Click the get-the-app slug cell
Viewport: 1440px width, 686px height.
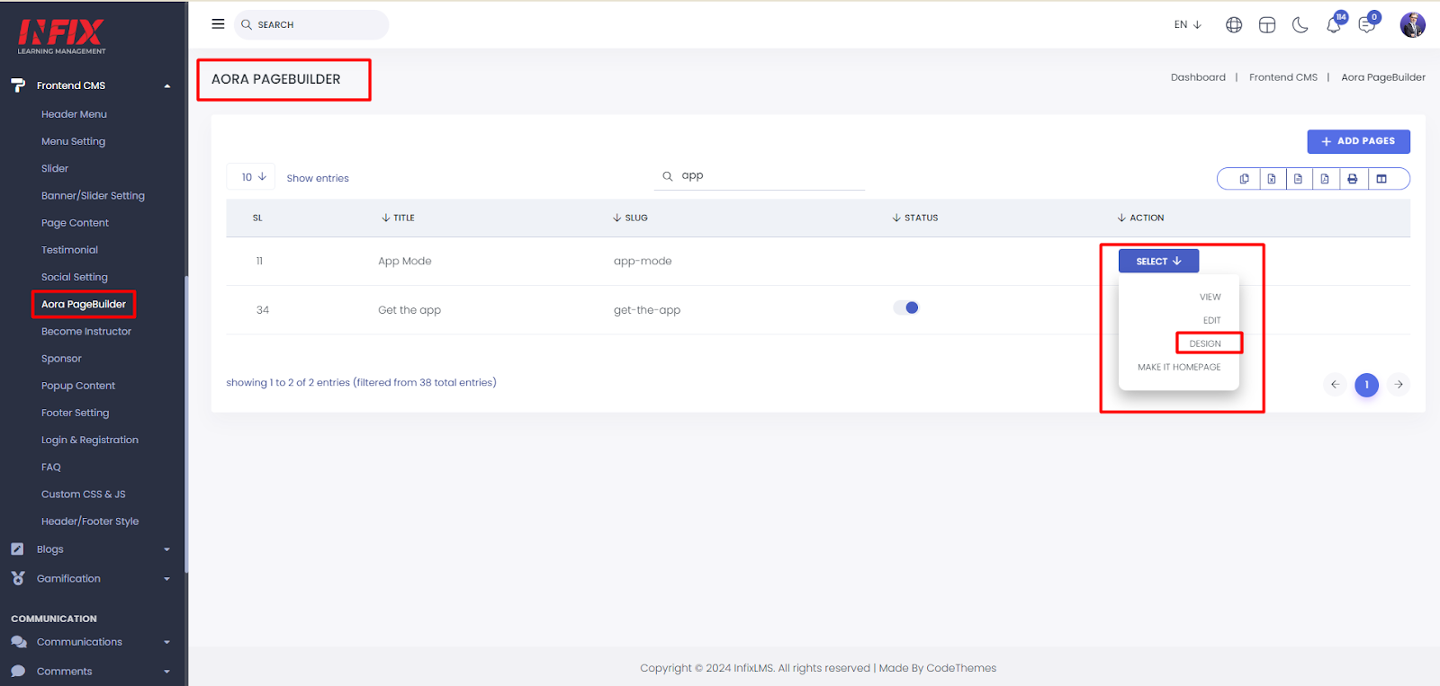[x=647, y=310]
